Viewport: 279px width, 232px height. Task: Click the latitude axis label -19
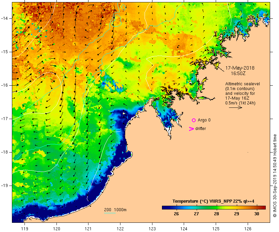click(x=4, y=186)
